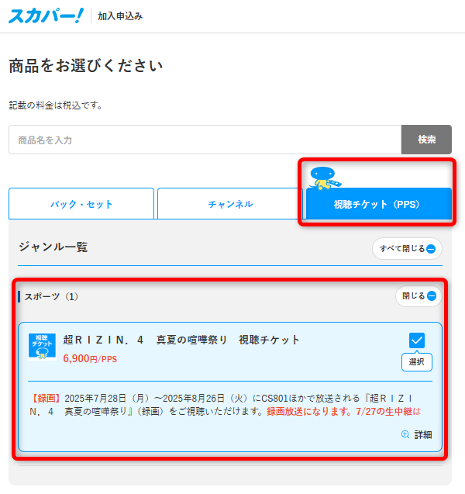The image size is (465, 494).
Task: Collapse the スポーツ section with 閉じる
Action: pyautogui.click(x=418, y=295)
